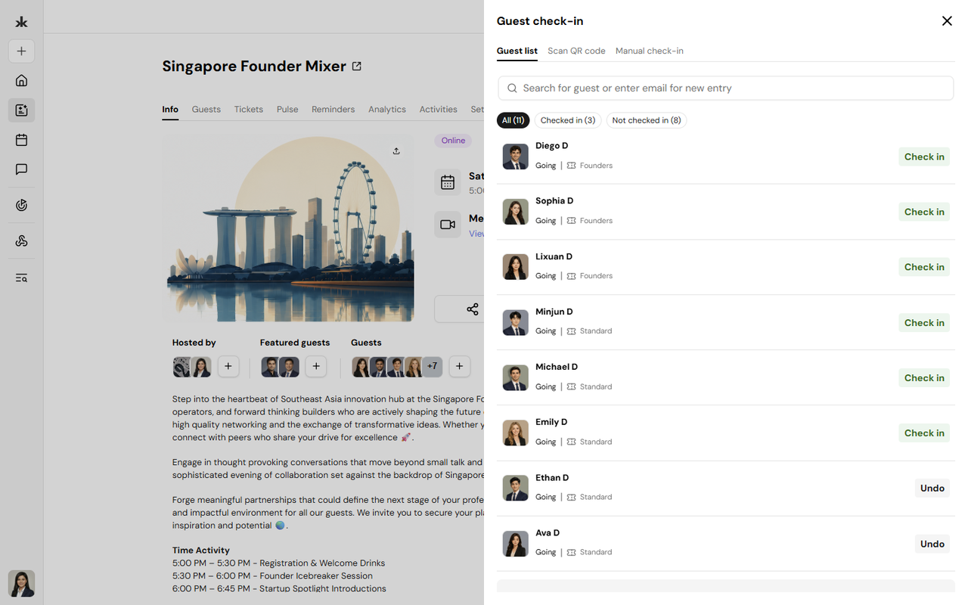Click the user profile avatar in sidebar

(21, 583)
